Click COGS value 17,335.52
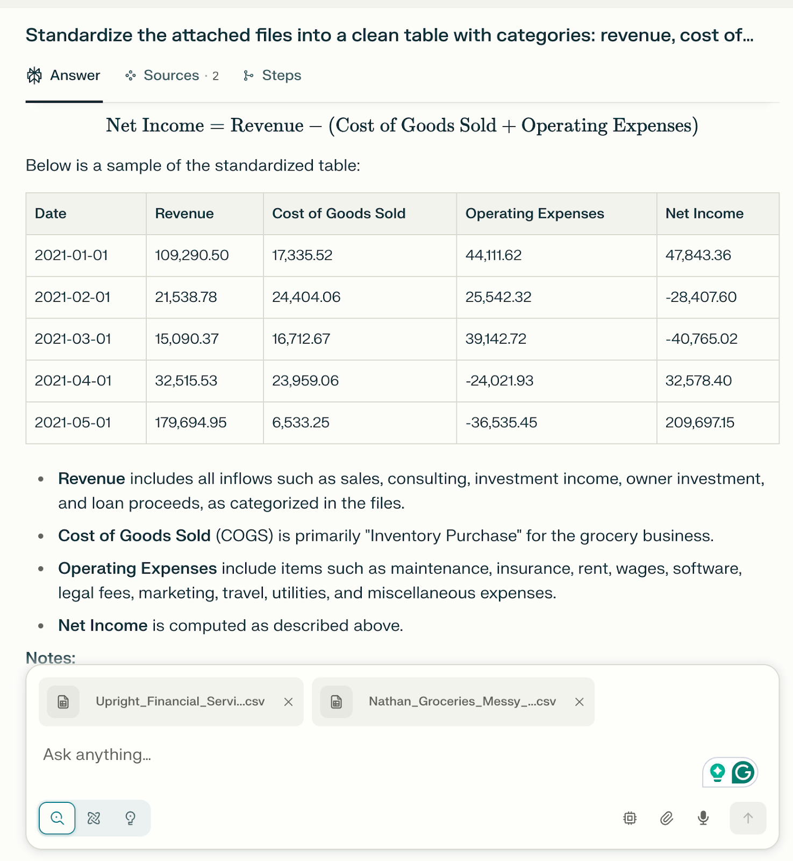The width and height of the screenshot is (793, 861). 302,255
